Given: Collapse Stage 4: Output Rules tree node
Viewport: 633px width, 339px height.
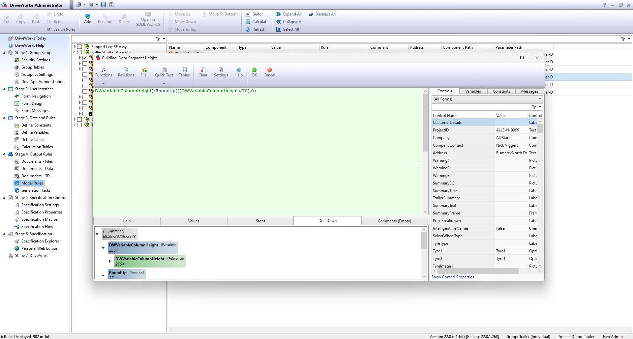Looking at the screenshot, I should pos(4,154).
